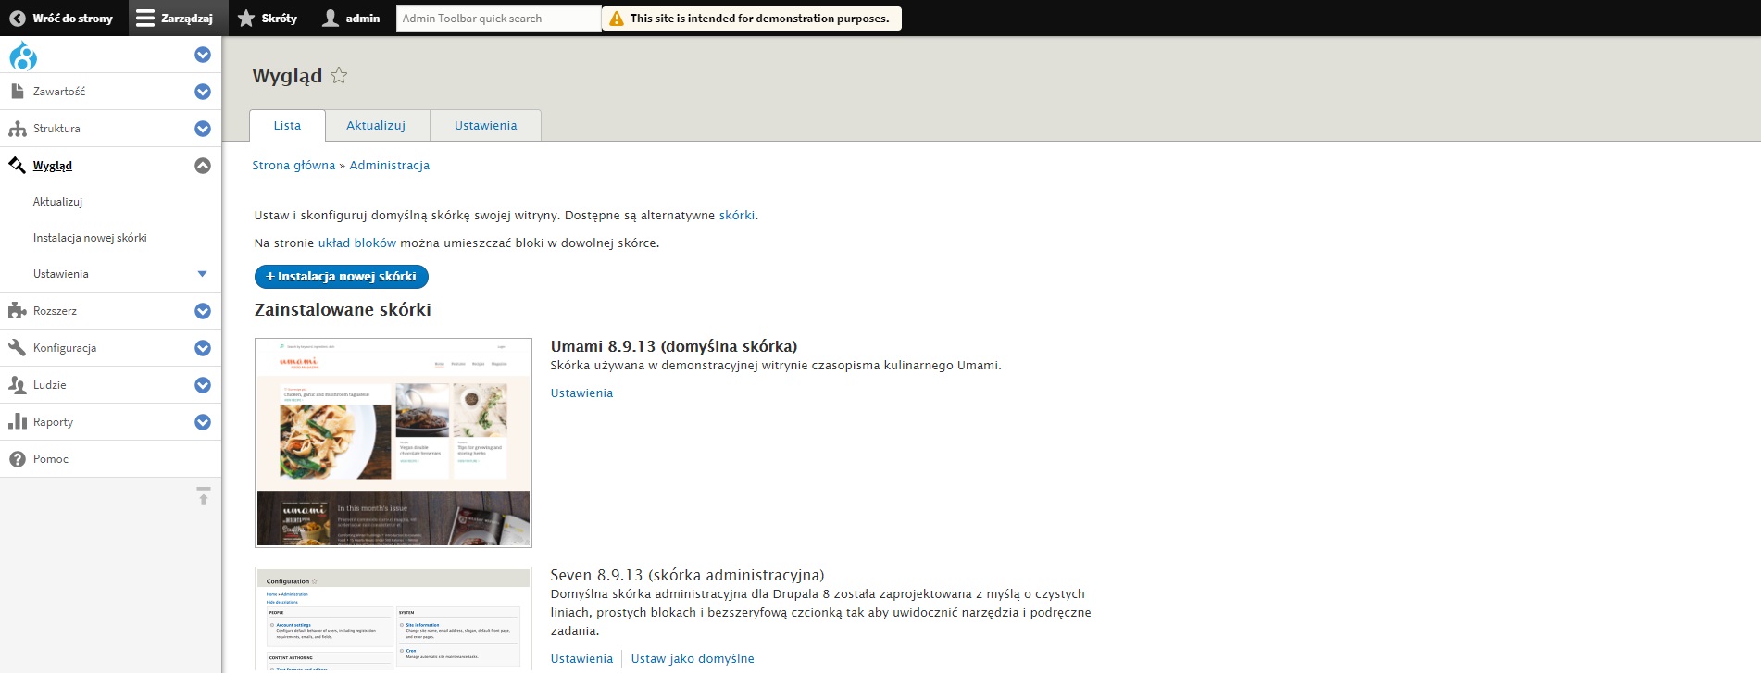The height and width of the screenshot is (673, 1761).
Task: Expand the Drupal logo menu chevron
Action: coord(203,55)
